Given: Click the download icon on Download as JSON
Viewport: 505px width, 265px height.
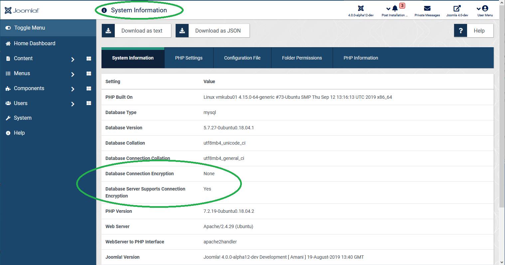Looking at the screenshot, I should click(x=182, y=31).
